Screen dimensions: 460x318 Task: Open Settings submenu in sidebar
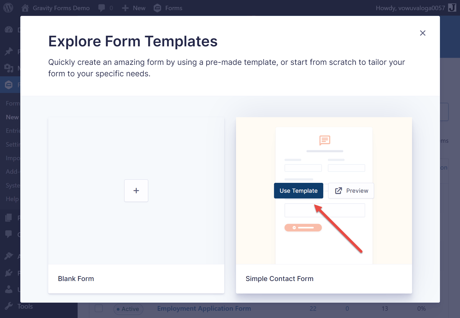pos(13,145)
